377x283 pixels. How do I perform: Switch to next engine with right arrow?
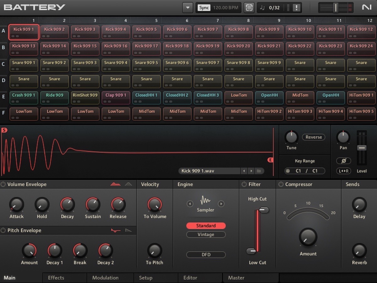tap(221, 204)
